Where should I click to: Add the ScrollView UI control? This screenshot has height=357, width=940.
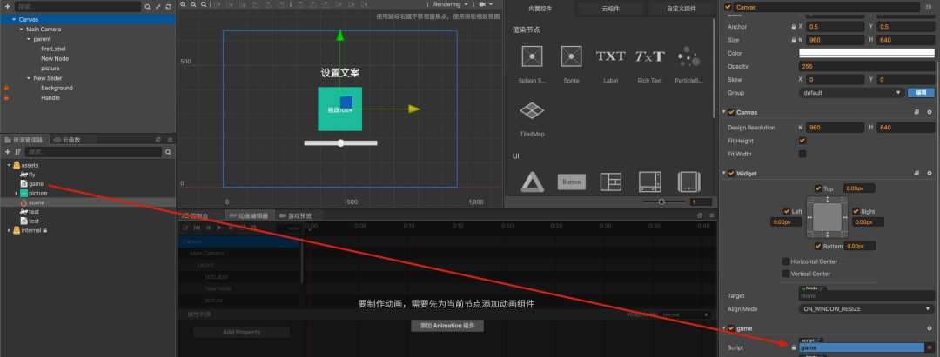click(x=650, y=182)
